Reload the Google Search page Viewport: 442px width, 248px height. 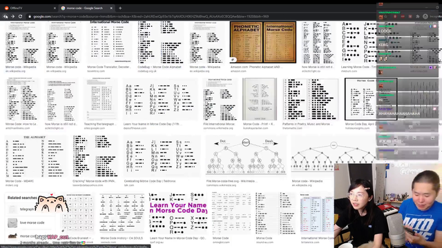pyautogui.click(x=20, y=17)
